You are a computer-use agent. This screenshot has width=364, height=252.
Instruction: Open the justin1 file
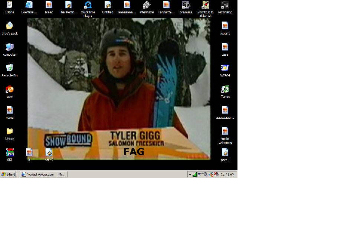[x=225, y=27]
